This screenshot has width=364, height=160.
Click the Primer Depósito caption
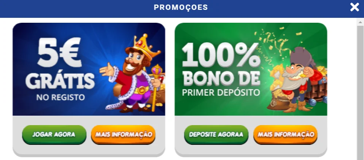[x=221, y=93]
